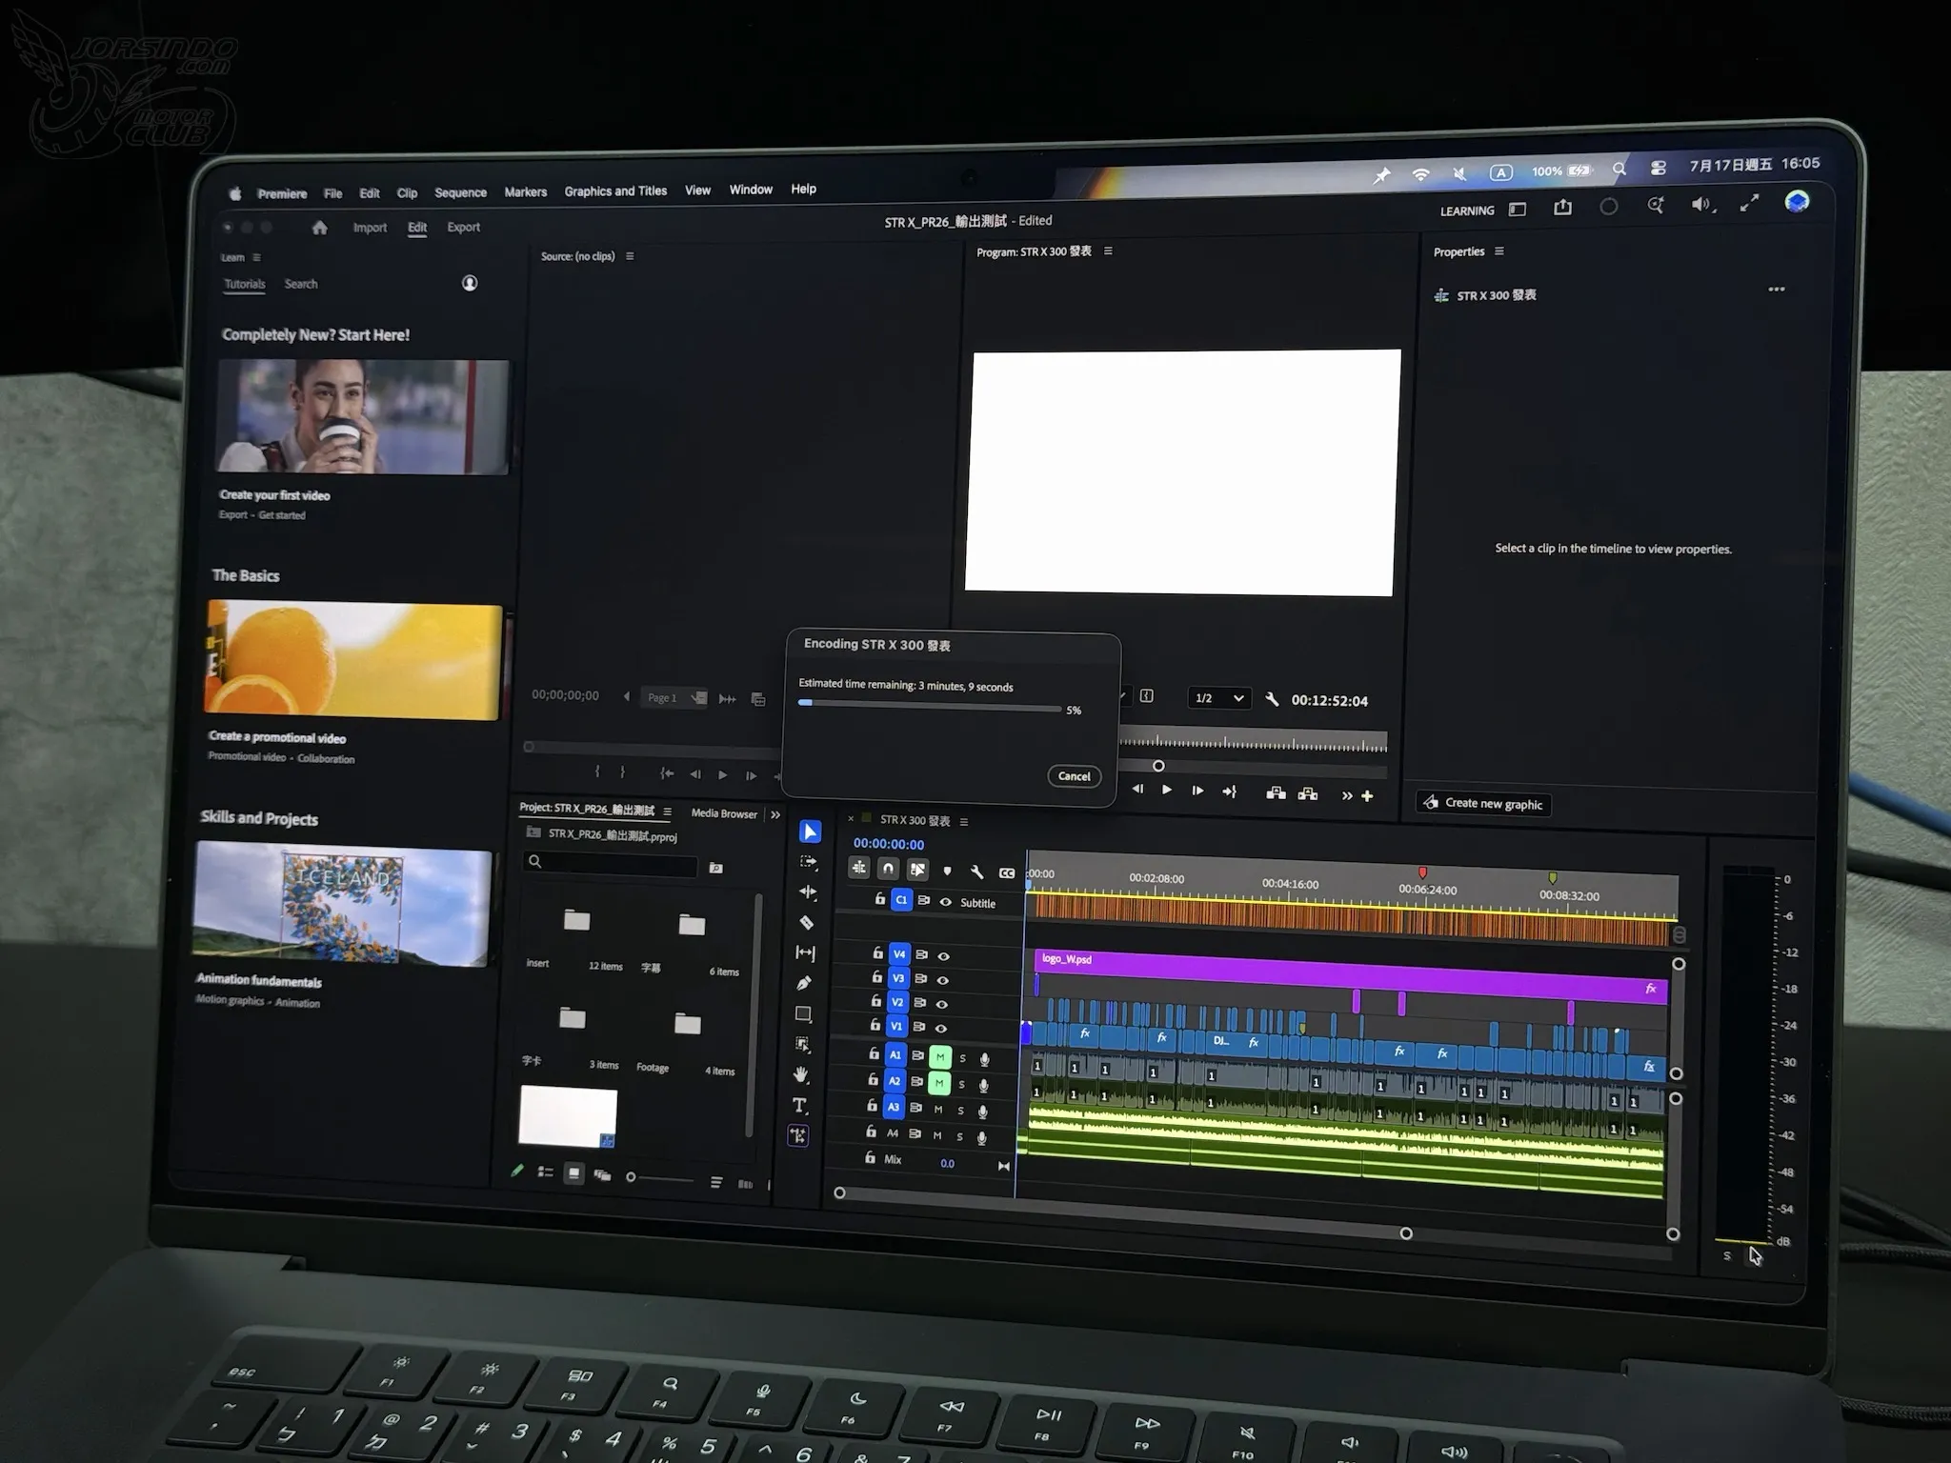Open the user profile icon in Learn panel
This screenshot has width=1951, height=1463.
pyautogui.click(x=470, y=283)
